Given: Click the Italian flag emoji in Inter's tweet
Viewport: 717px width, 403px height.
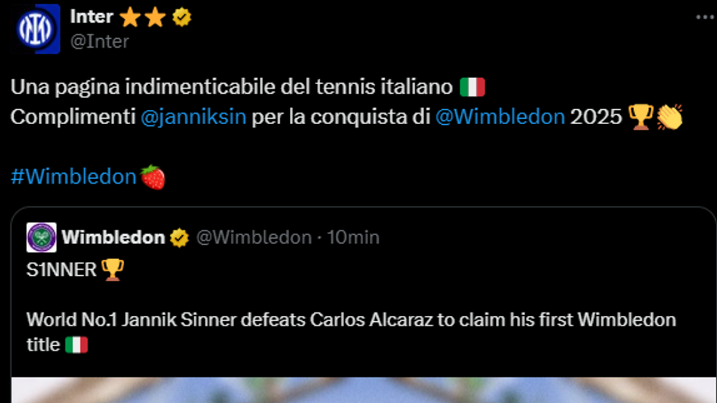Looking at the screenshot, I should click(472, 88).
